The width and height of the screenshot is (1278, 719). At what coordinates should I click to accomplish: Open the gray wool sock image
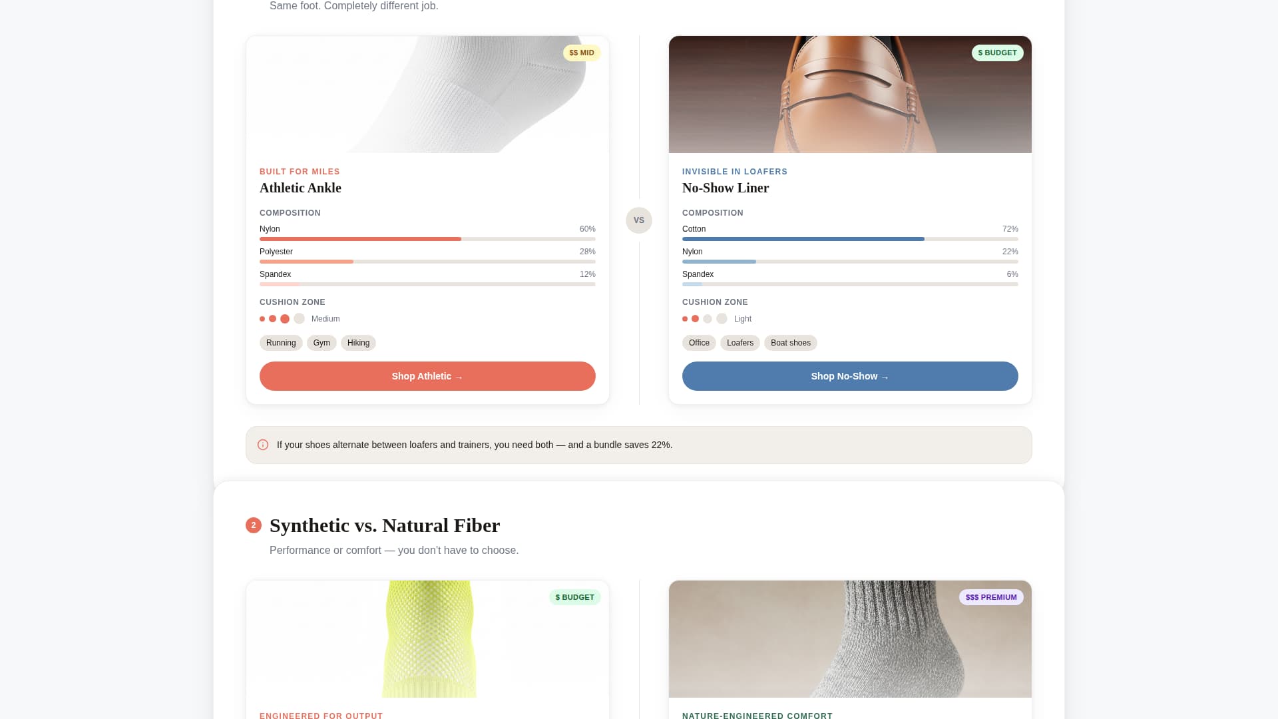click(x=850, y=639)
